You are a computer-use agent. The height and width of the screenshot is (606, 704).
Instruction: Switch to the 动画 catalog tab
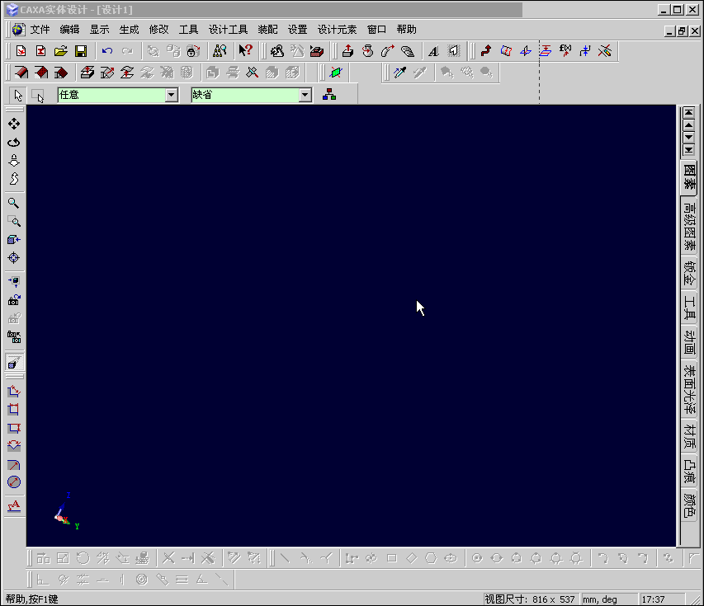pos(689,342)
